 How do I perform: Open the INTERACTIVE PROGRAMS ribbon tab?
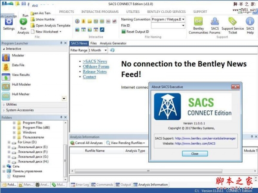[100, 12]
